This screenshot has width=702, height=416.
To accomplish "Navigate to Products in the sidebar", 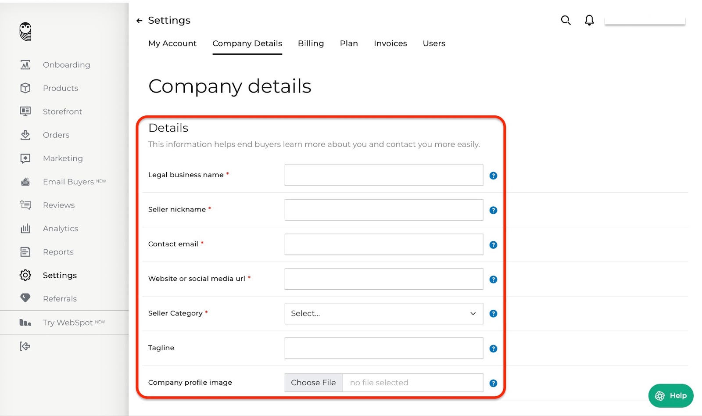I will pos(61,88).
